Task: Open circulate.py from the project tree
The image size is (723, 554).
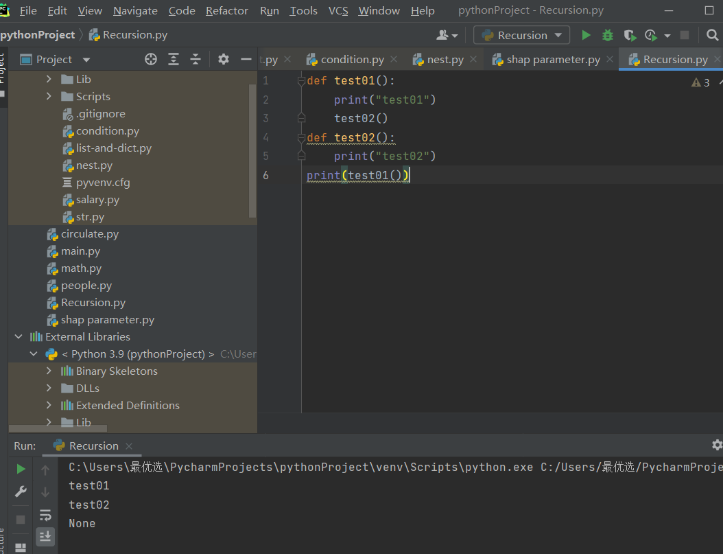Action: tap(89, 234)
